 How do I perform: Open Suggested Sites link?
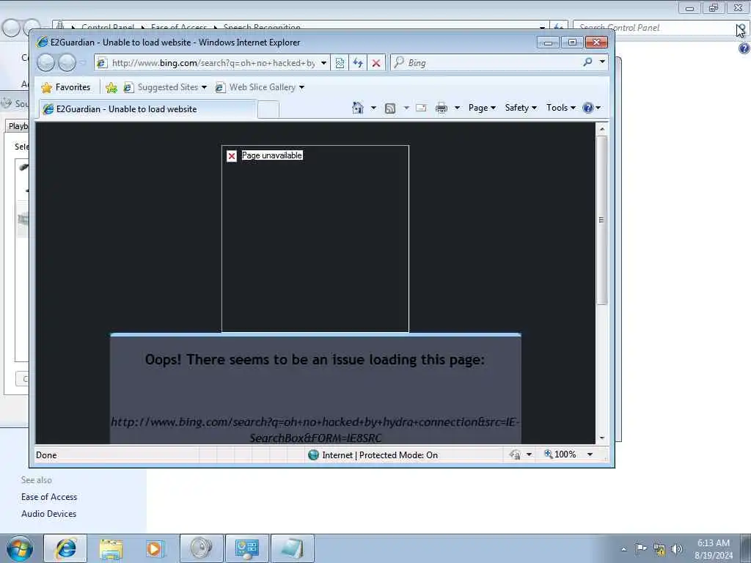pyautogui.click(x=165, y=87)
